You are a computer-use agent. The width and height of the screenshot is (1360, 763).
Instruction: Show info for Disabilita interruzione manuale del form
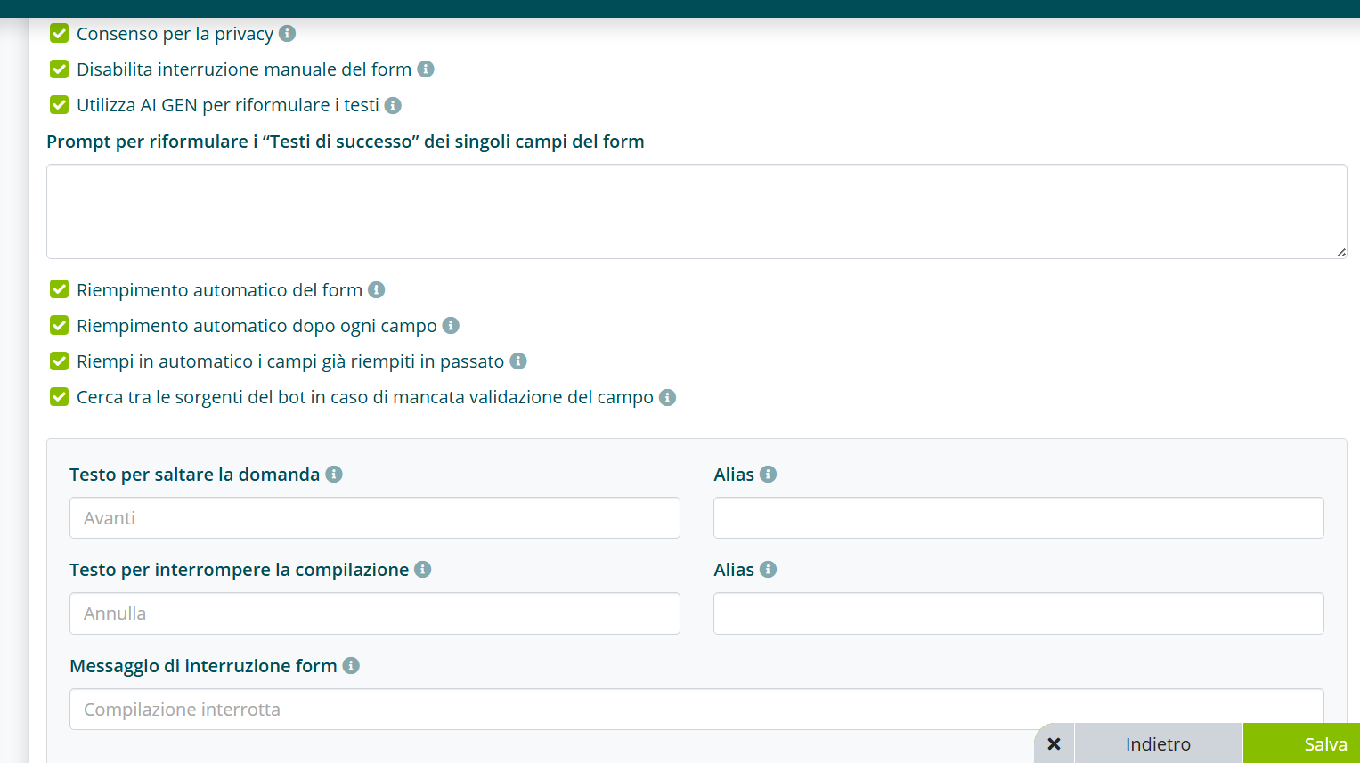[x=426, y=69]
